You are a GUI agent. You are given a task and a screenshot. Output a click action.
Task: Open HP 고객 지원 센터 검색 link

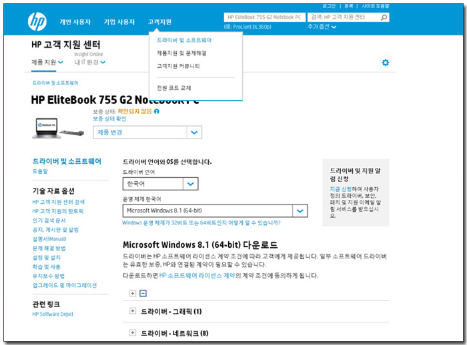tap(59, 202)
